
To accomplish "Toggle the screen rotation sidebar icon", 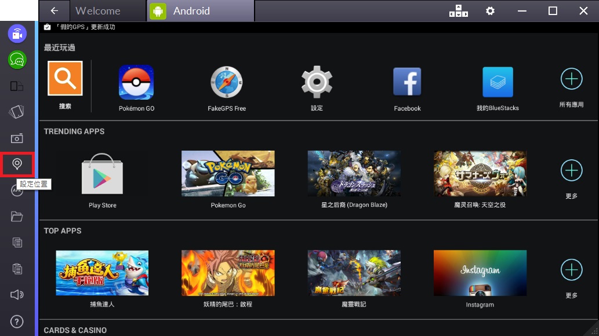I will click(x=17, y=86).
